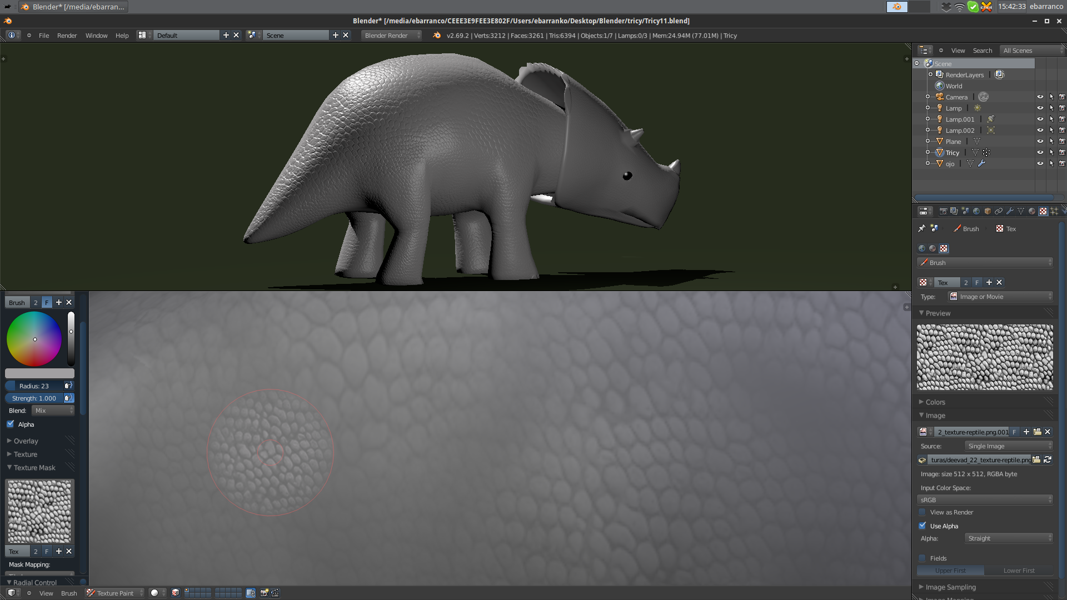Open the World properties globe tab
1067x600 pixels.
coord(976,211)
